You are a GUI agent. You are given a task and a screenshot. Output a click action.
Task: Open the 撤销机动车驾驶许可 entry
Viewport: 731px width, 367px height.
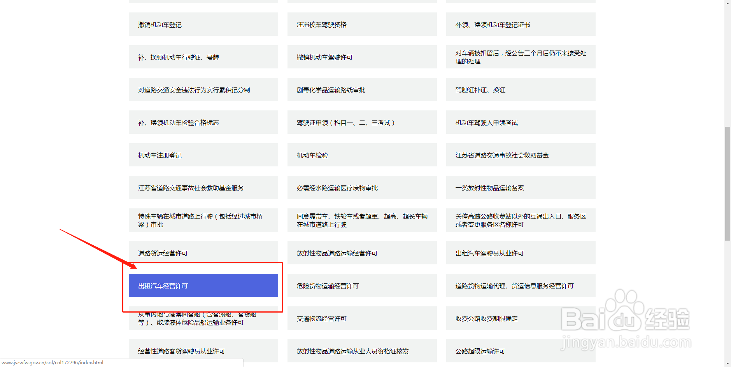point(361,57)
